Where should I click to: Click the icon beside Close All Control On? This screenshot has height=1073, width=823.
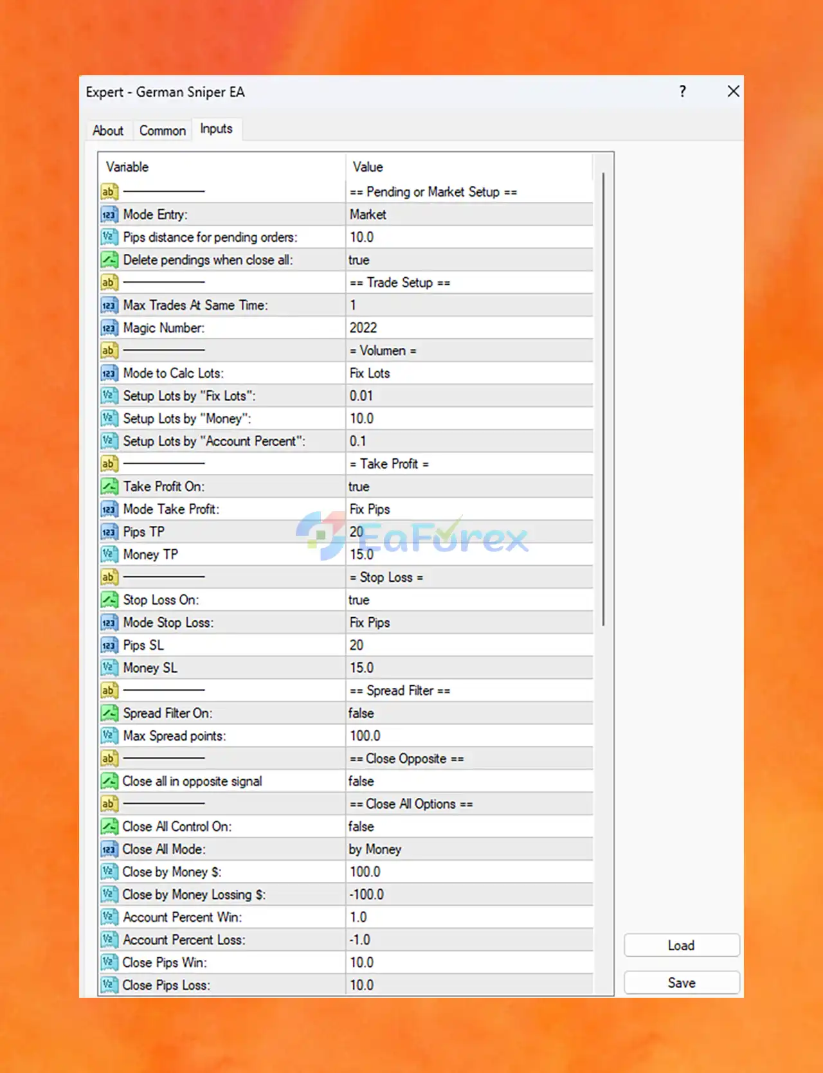point(109,826)
